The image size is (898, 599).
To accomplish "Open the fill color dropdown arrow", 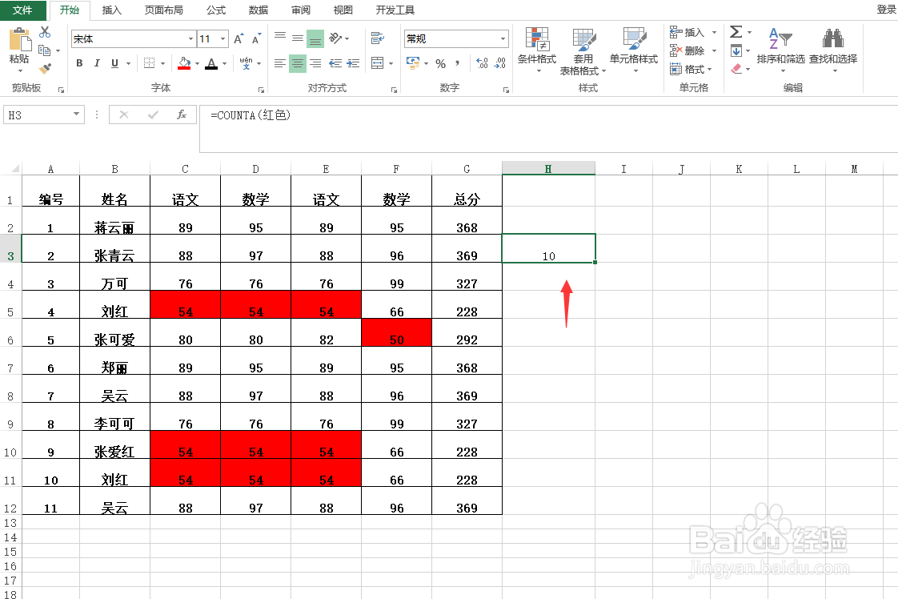I will click(197, 63).
